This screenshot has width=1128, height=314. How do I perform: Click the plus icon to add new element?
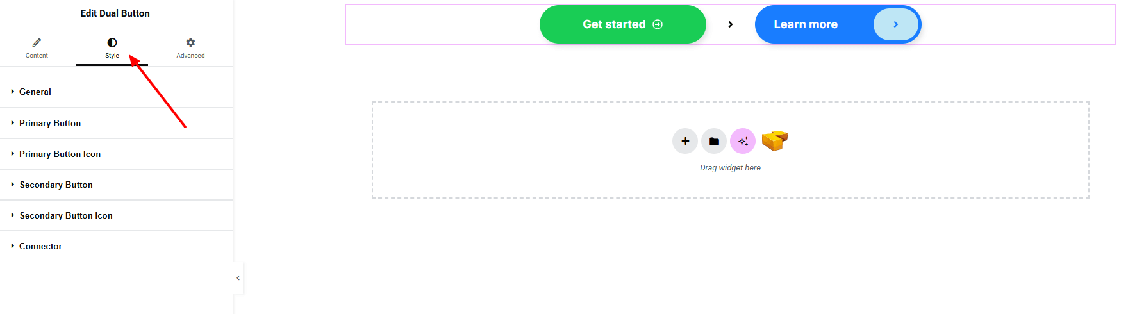tap(685, 141)
